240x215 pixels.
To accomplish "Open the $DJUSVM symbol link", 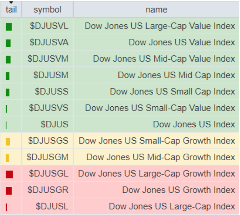I will tap(48, 59).
